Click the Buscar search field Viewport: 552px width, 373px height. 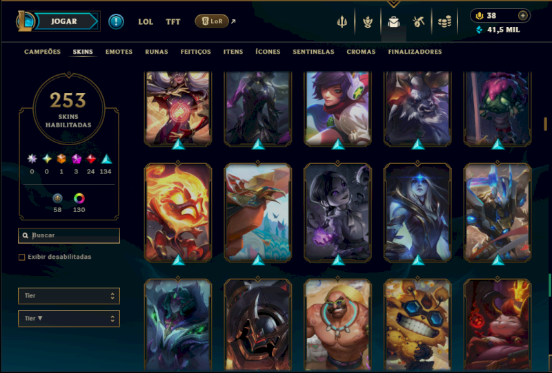point(69,235)
